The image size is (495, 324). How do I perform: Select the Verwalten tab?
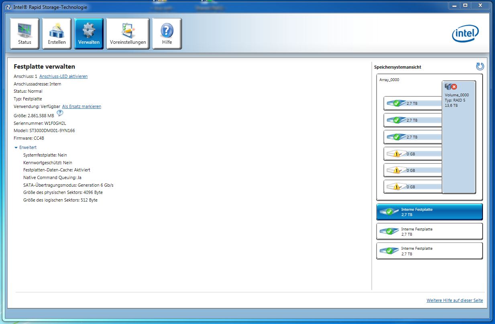89,34
